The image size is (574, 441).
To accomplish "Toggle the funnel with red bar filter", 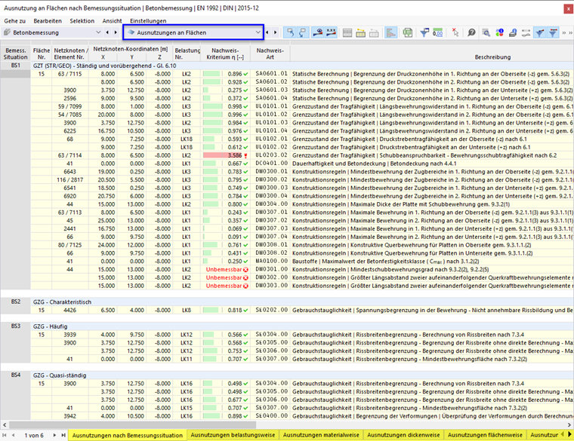I will click(553, 32).
